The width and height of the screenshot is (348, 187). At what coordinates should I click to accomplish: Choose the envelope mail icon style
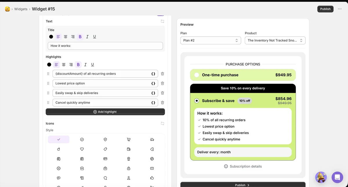152,168
